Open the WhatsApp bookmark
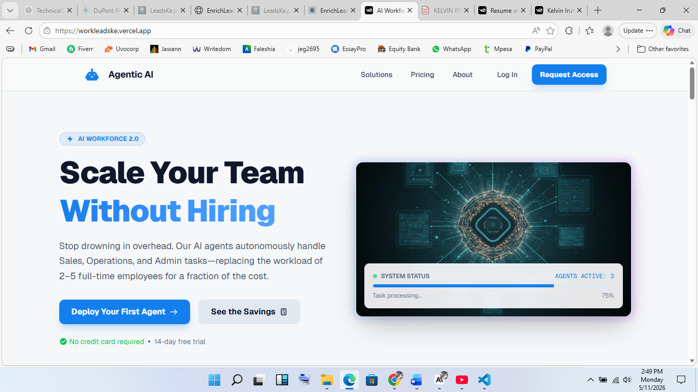This screenshot has width=698, height=392. point(451,49)
